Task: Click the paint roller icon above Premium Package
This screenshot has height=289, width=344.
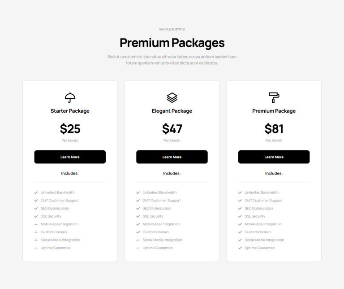Action: pyautogui.click(x=274, y=97)
